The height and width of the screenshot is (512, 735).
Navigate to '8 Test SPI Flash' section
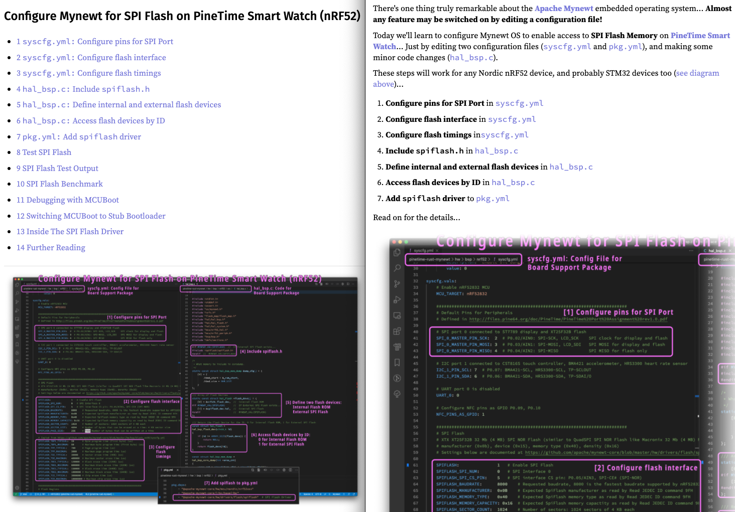coord(44,152)
